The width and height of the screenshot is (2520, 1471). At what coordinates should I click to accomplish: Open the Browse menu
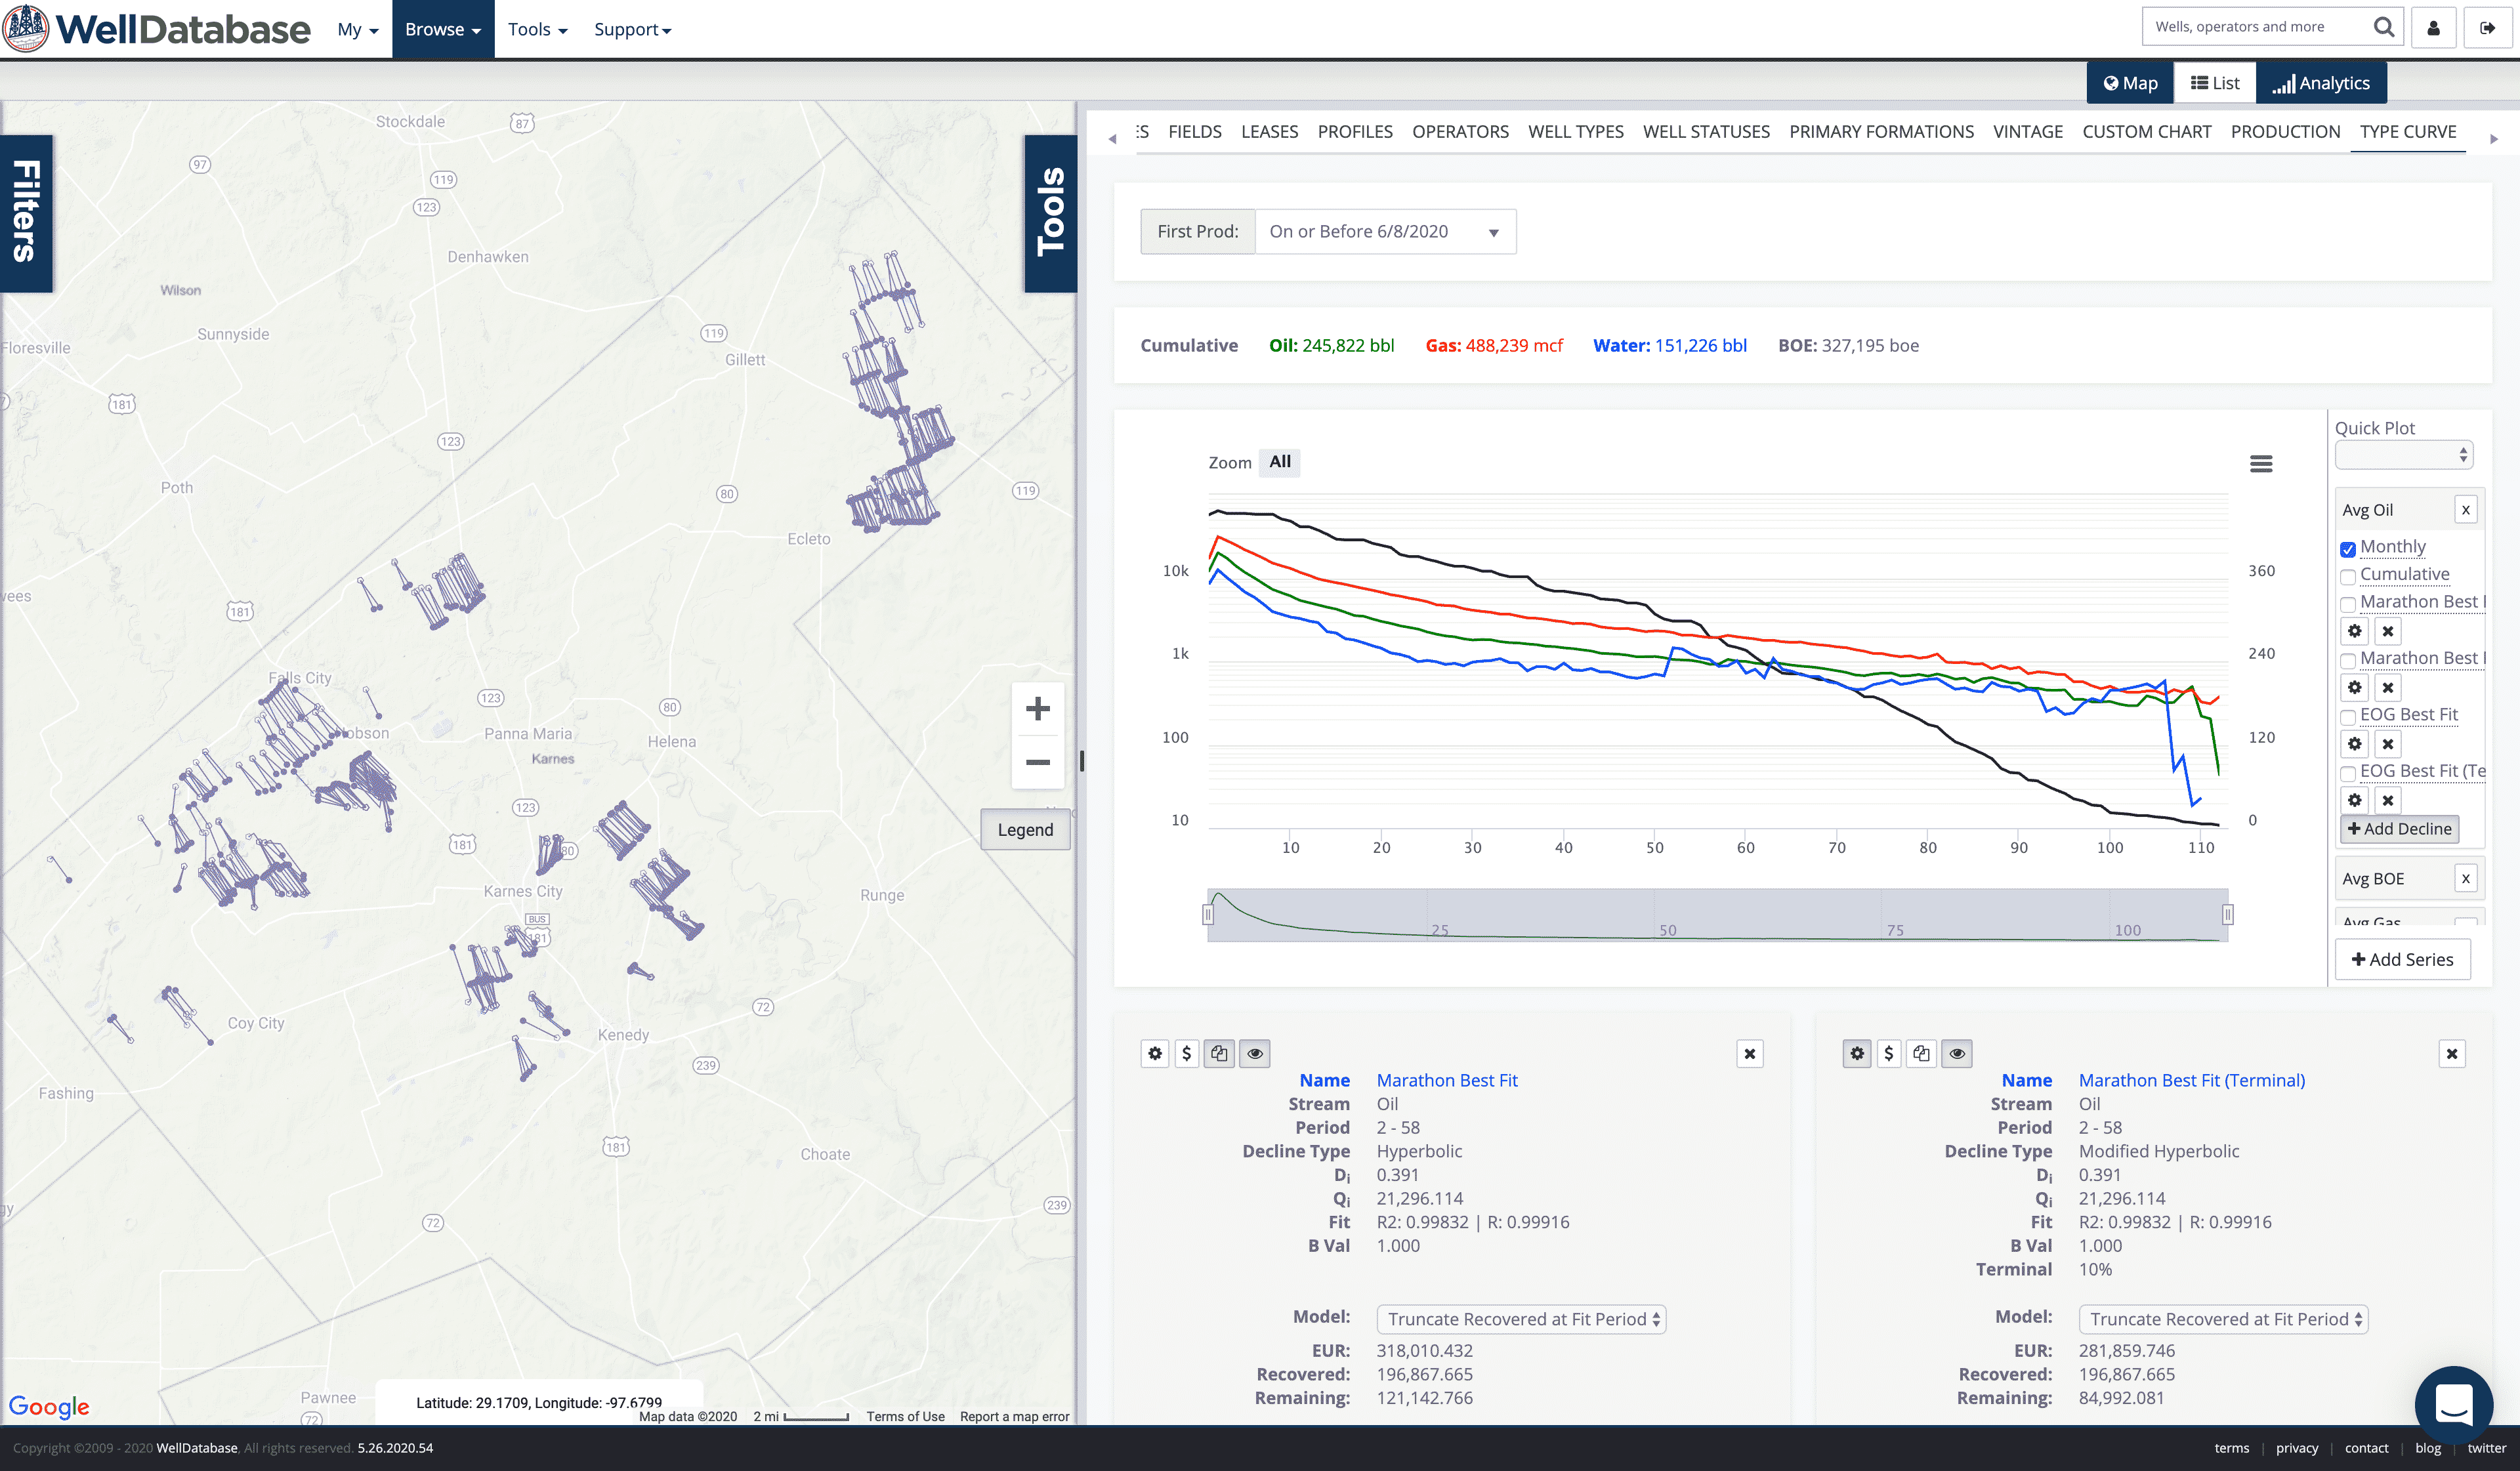[442, 29]
